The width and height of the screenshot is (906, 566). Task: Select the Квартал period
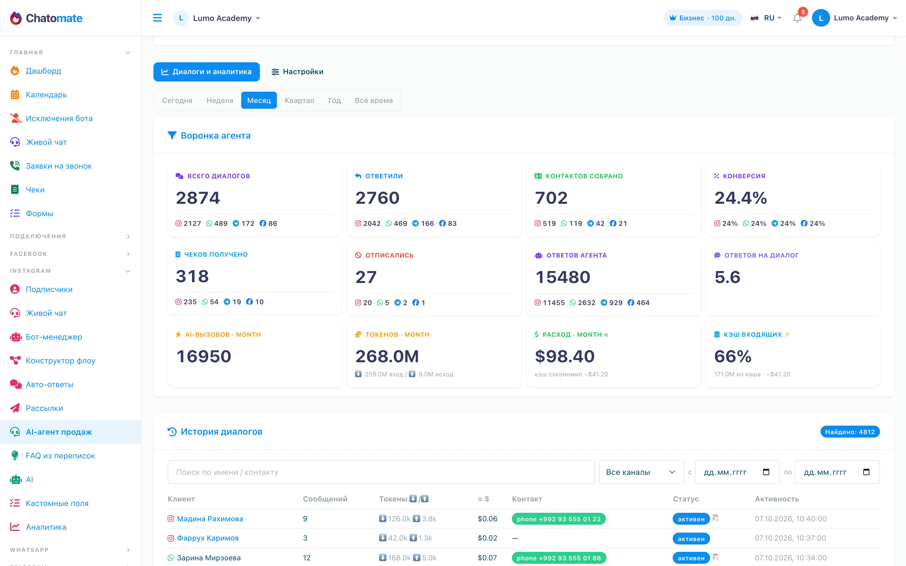[x=300, y=100]
